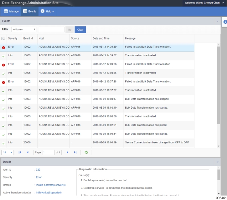
Task: Click the events table vertical scrollbar thumb
Action: tap(219, 85)
